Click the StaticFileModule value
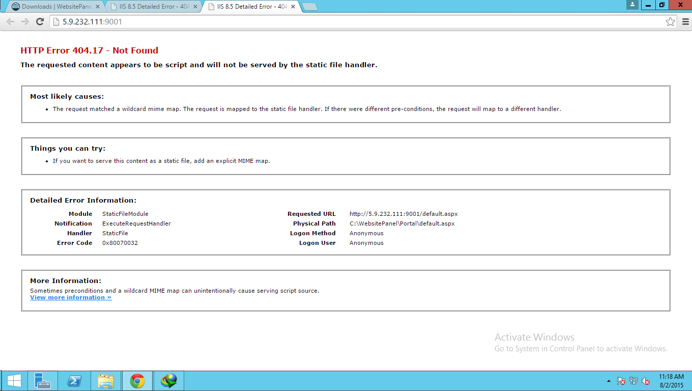 pyautogui.click(x=125, y=214)
